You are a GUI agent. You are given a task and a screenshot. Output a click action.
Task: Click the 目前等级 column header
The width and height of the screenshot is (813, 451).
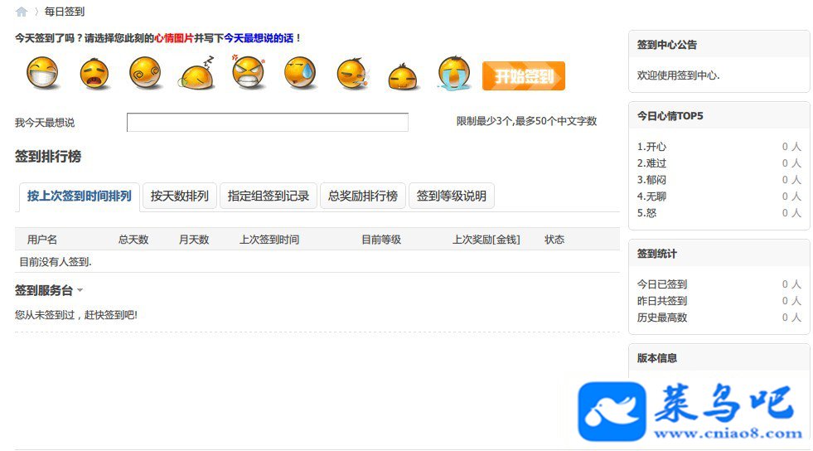click(x=381, y=240)
